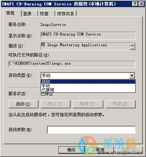This screenshot has height=157, width=146.
Task: Click the 取消 button
Action: (100, 150)
